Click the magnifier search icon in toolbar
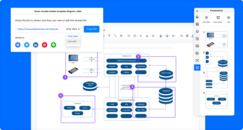The height and width of the screenshot is (130, 243). tap(182, 36)
